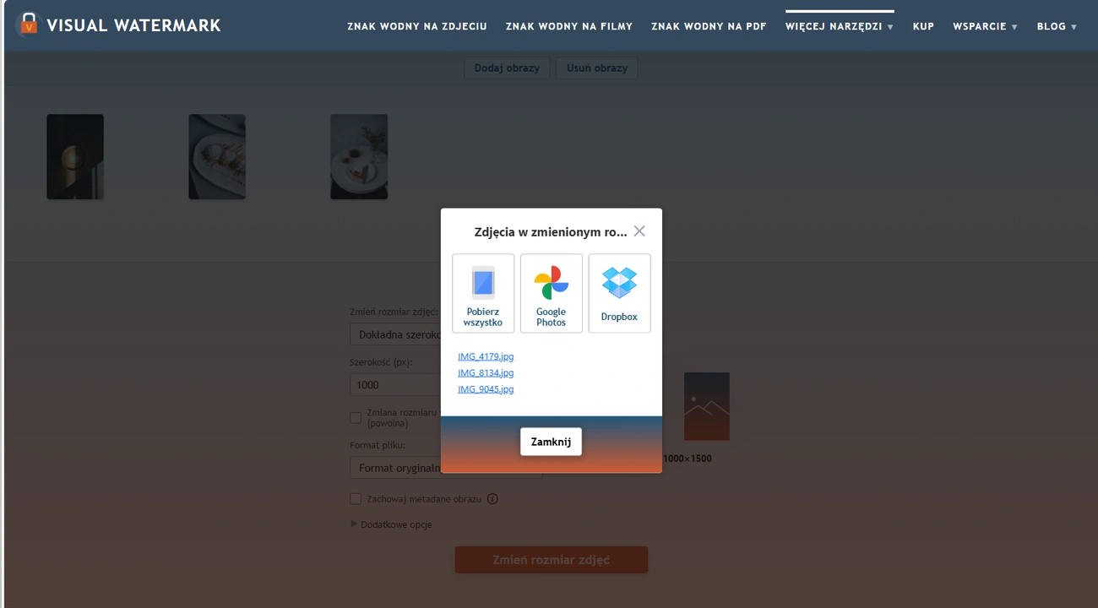Click the Dodaj obrazy button
1098x608 pixels.
pos(507,68)
